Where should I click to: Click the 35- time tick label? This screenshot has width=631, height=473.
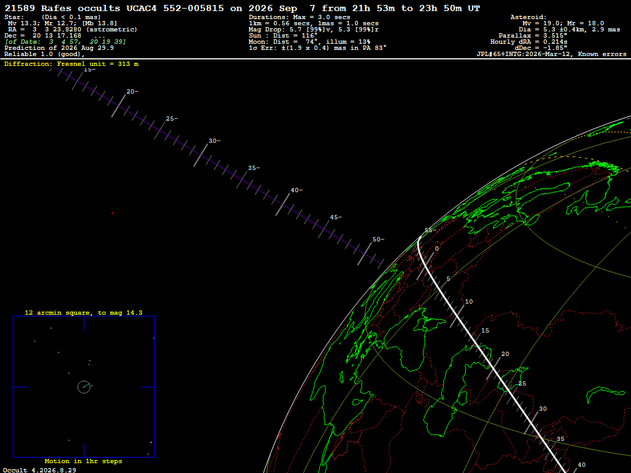(x=254, y=168)
